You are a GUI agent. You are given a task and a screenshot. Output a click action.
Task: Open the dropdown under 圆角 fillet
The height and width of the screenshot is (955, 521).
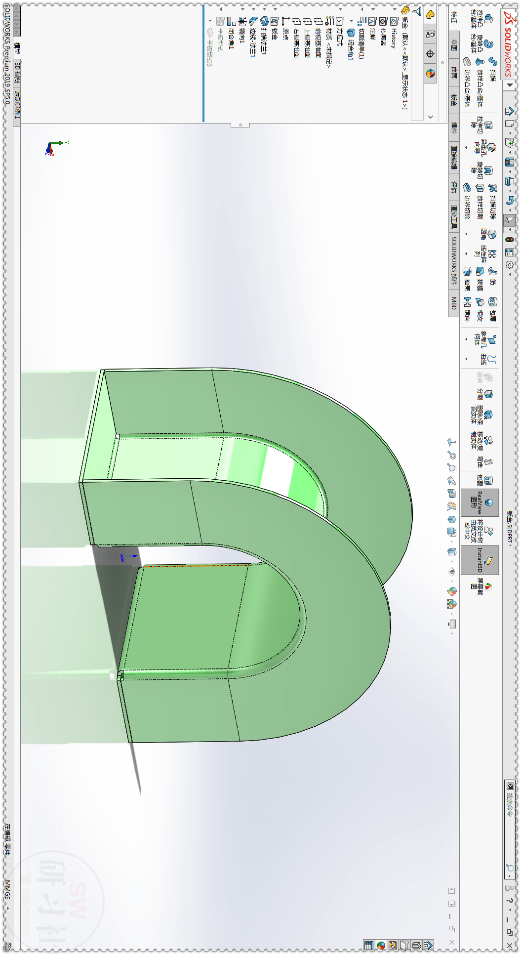[x=466, y=234]
